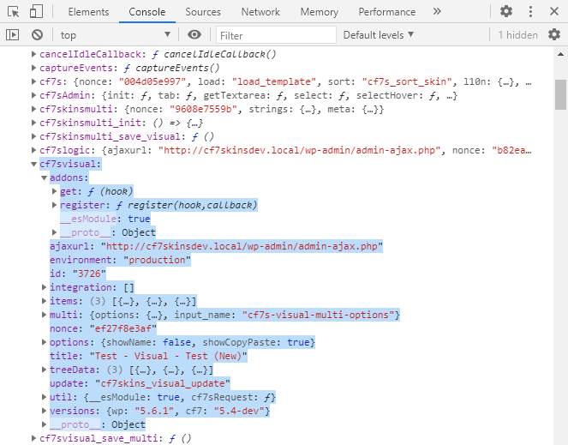Create live expression with eye icon
The height and width of the screenshot is (445, 568).
(x=194, y=34)
